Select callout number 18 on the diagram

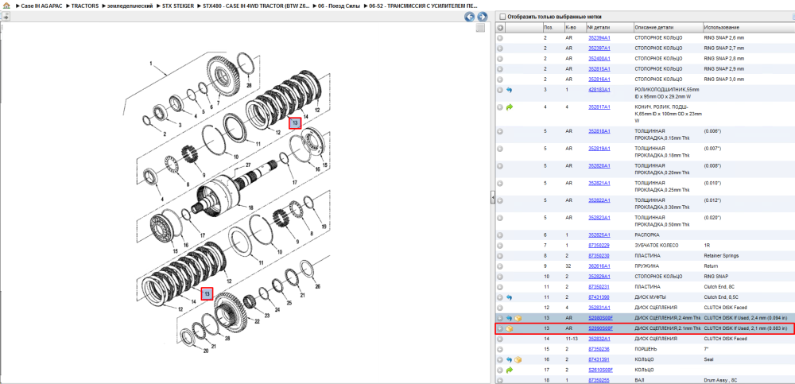pyautogui.click(x=250, y=208)
